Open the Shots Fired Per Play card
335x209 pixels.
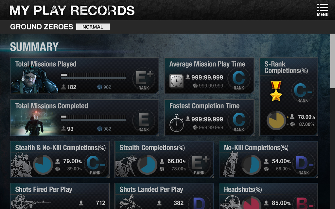[x=60, y=196]
